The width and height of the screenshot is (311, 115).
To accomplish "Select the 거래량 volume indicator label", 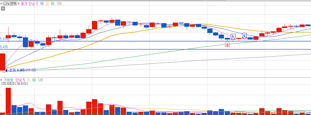I will [8, 80].
